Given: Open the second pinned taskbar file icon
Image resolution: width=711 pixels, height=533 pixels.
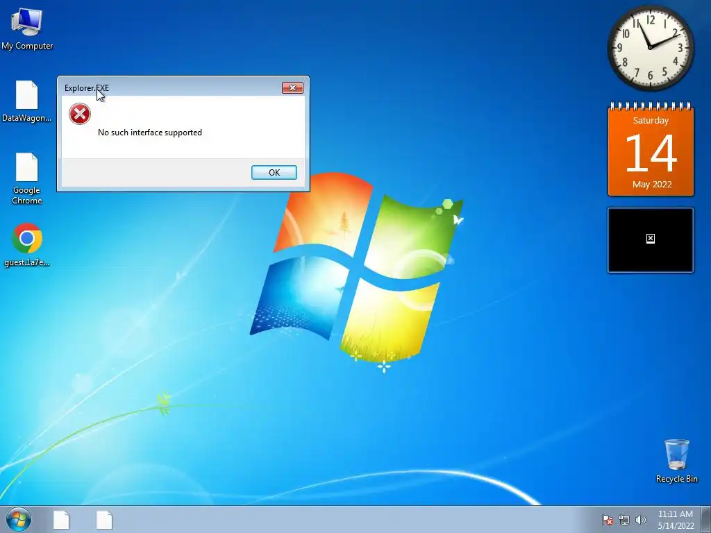Looking at the screenshot, I should click(x=104, y=520).
